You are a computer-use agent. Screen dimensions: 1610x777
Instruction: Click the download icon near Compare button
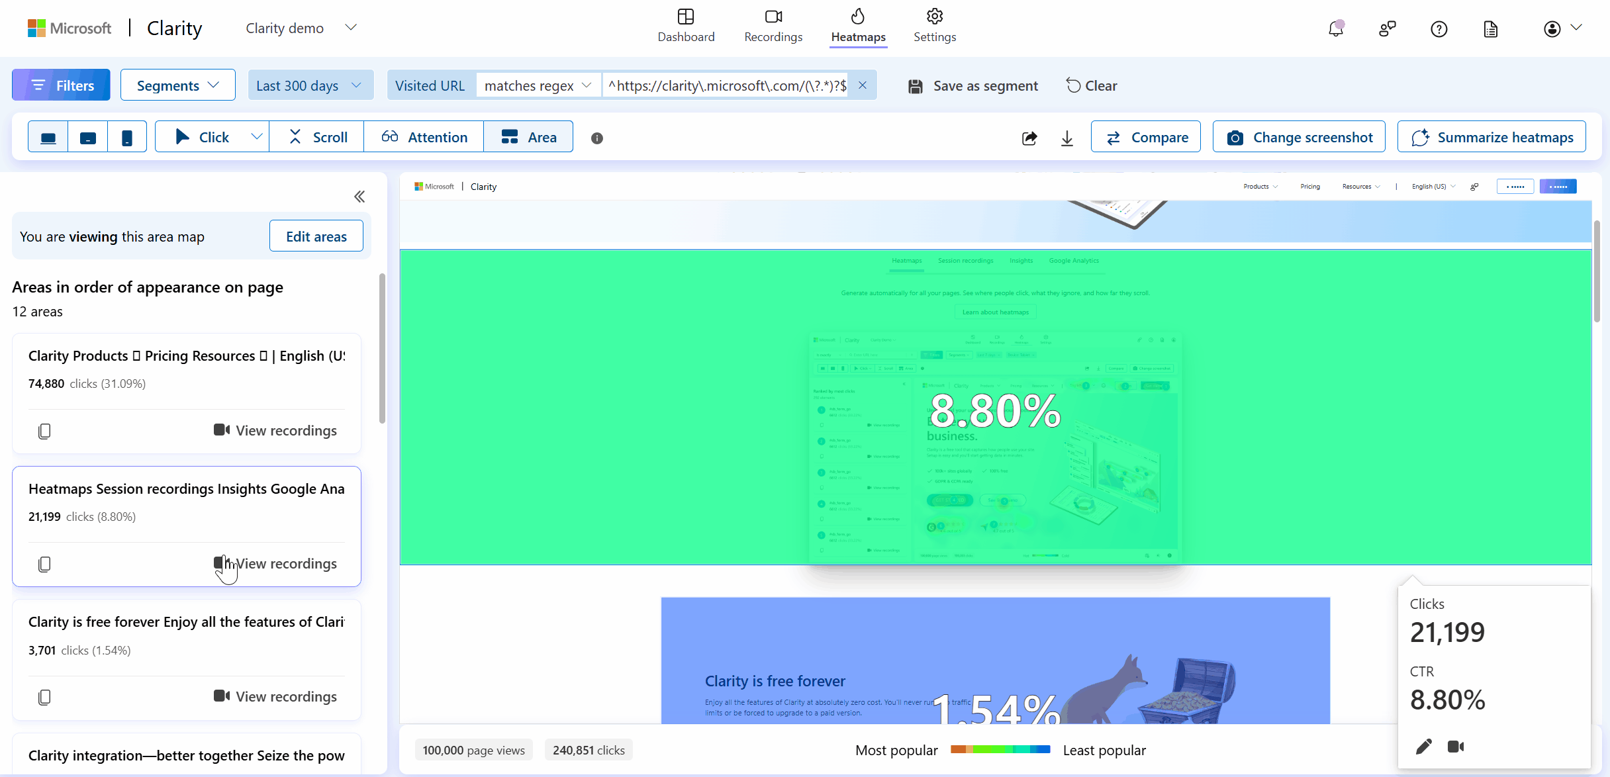coord(1068,136)
